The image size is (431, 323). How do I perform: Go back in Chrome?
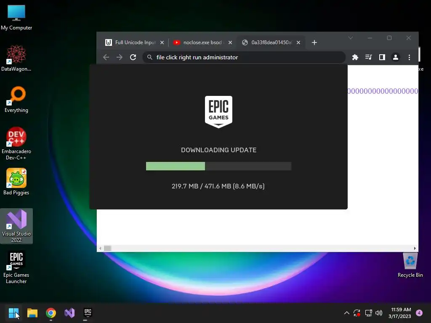pyautogui.click(x=106, y=57)
